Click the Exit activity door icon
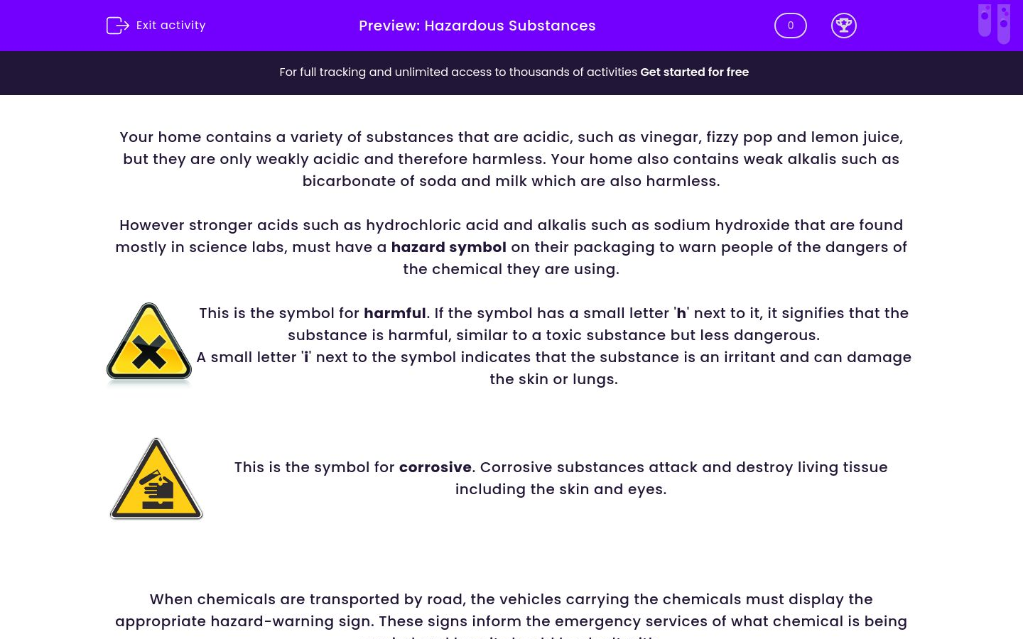This screenshot has height=639, width=1023. pos(118,26)
